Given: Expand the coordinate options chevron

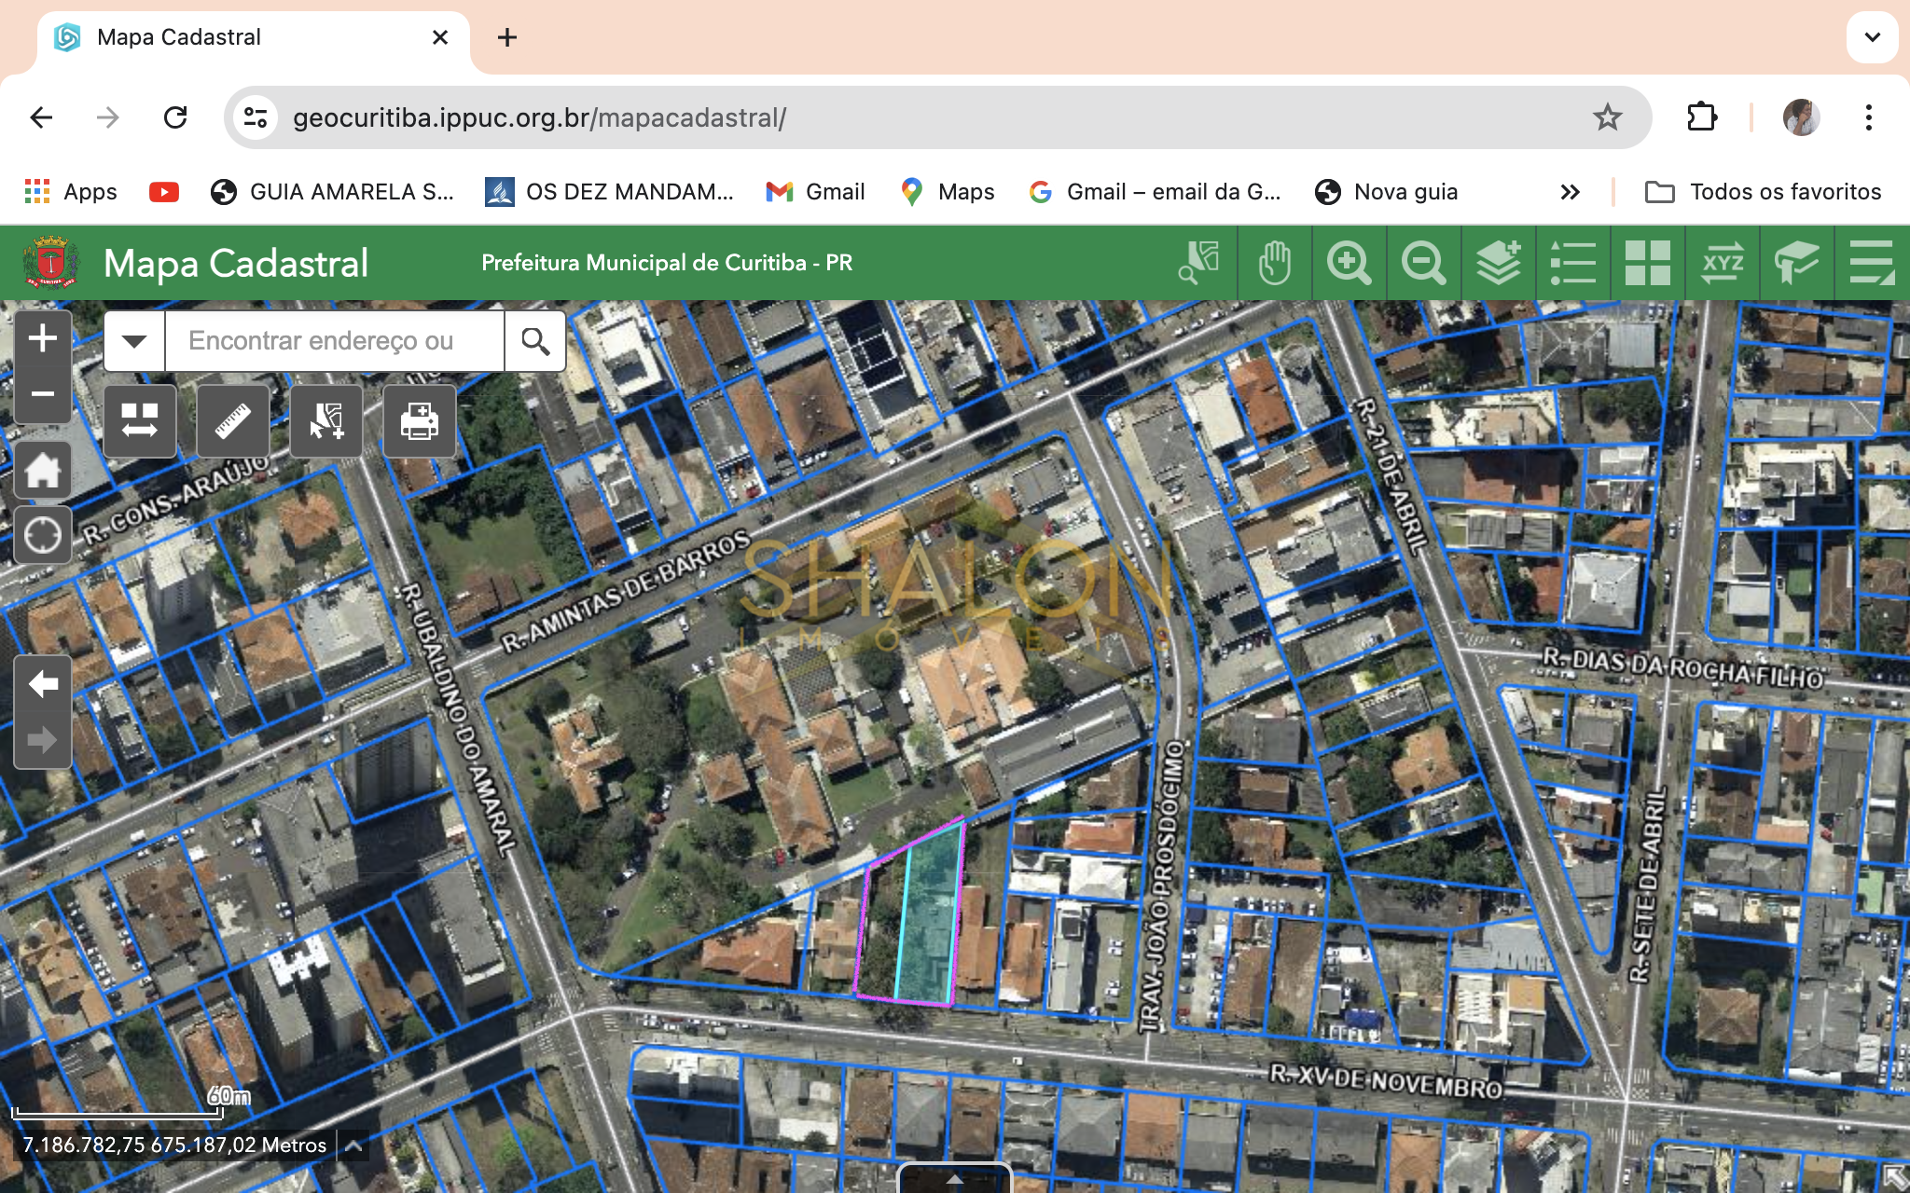Looking at the screenshot, I should pos(353,1146).
